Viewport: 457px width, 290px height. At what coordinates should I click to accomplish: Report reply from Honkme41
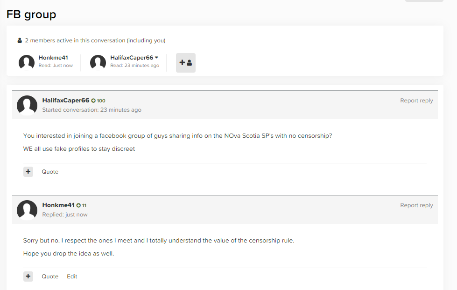tap(416, 205)
